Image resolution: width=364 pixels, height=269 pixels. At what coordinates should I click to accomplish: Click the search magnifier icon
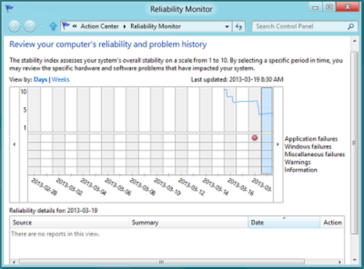click(x=351, y=27)
